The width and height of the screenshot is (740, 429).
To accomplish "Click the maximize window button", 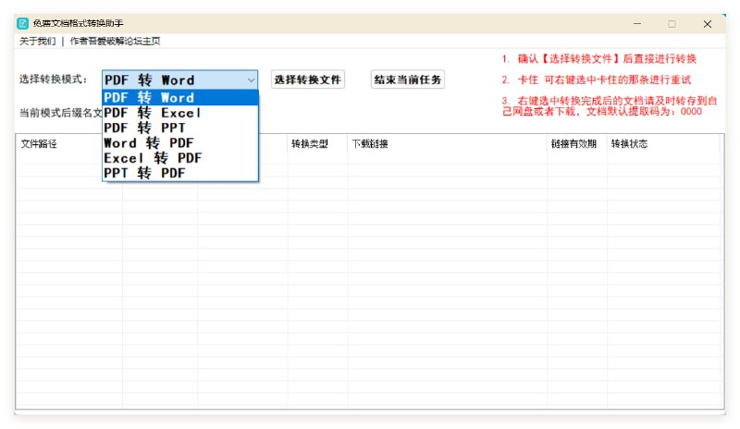I will click(672, 24).
